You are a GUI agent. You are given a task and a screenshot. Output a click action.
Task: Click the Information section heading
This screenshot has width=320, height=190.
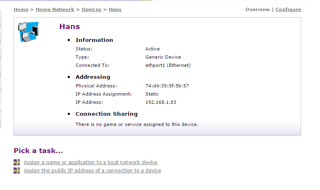click(94, 40)
